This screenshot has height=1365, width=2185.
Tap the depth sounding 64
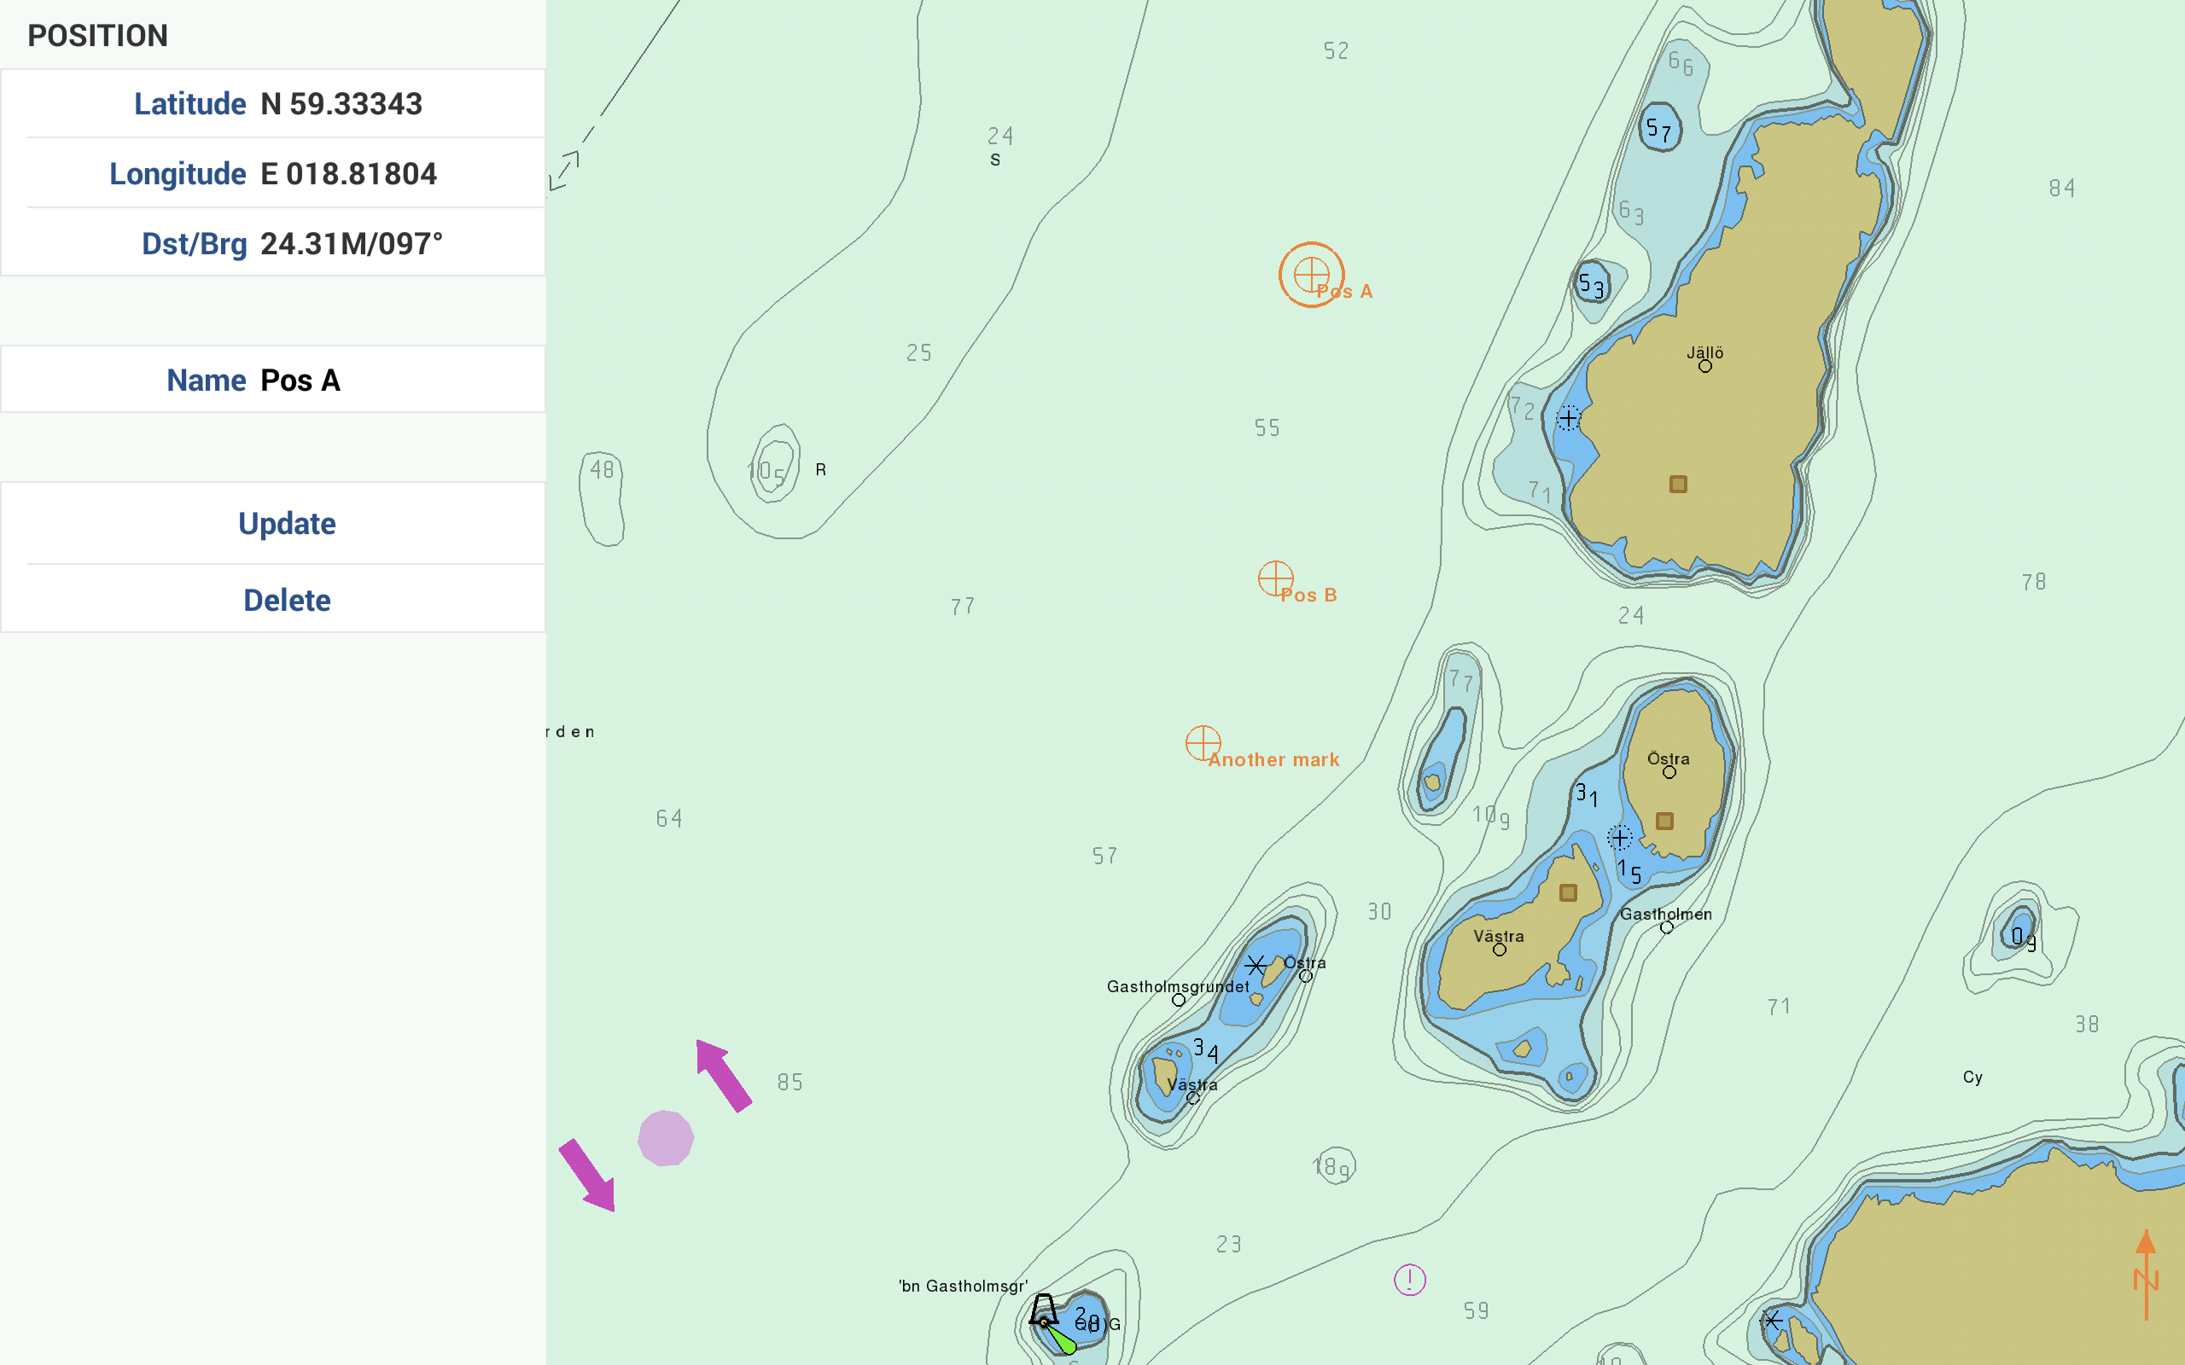pos(669,818)
